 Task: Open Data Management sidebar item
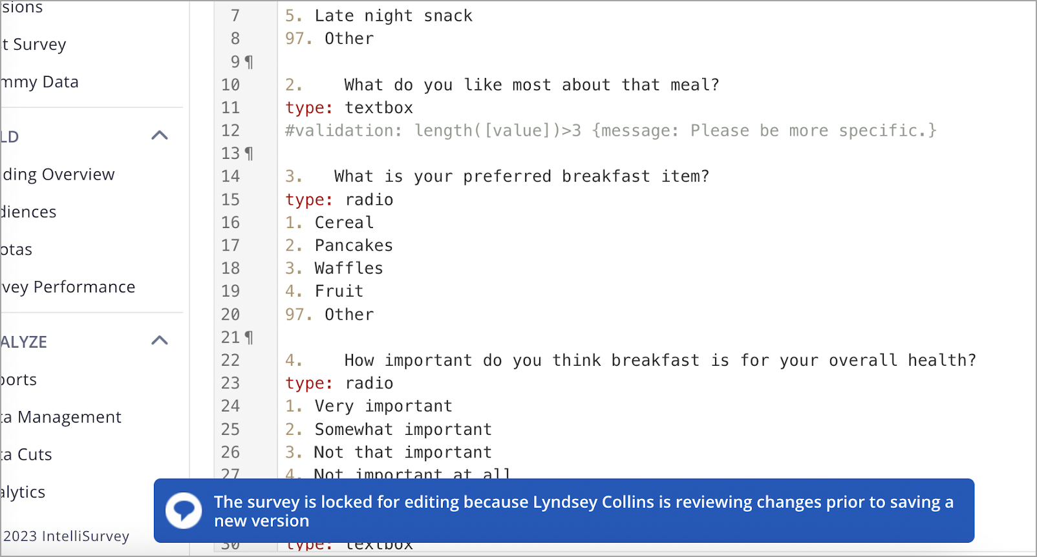[61, 417]
